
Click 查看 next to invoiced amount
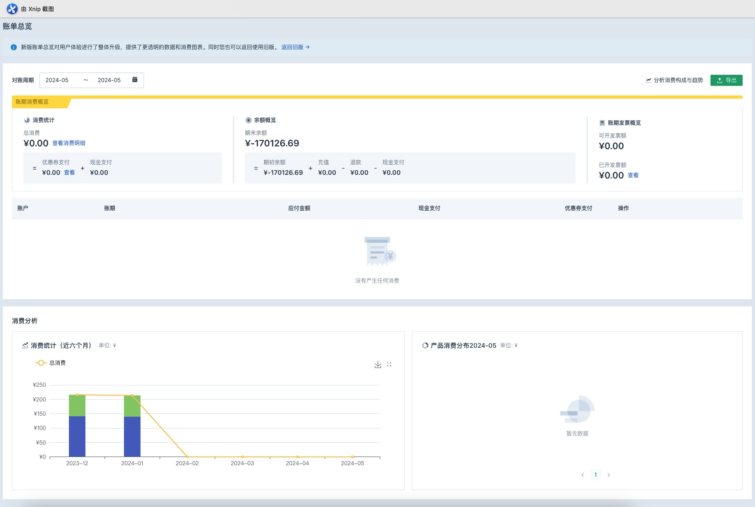click(633, 175)
